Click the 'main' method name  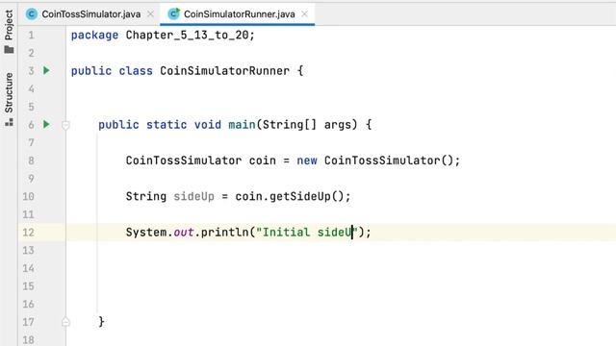click(242, 125)
